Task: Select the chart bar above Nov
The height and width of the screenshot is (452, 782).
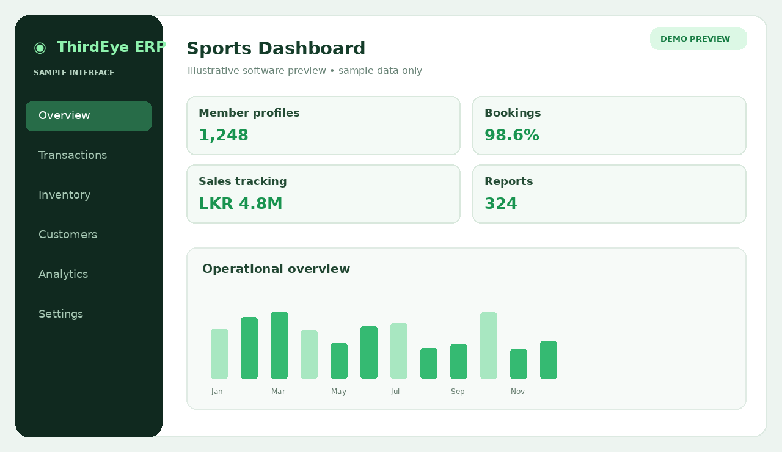Action: click(x=519, y=364)
